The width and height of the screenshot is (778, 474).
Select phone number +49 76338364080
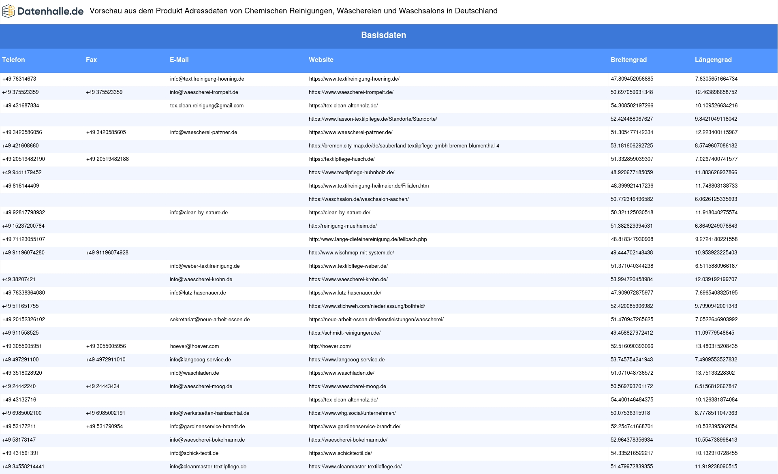pyautogui.click(x=24, y=293)
